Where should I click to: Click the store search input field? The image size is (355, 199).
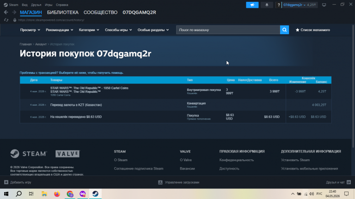[228, 30]
